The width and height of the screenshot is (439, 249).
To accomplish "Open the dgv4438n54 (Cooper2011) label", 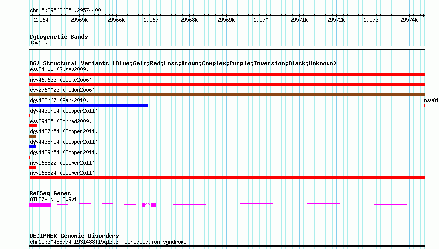I will click(x=64, y=142).
